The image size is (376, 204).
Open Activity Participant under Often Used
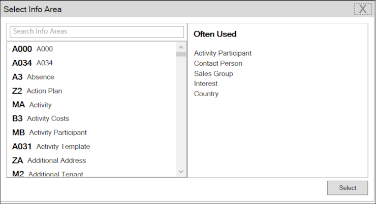click(223, 53)
